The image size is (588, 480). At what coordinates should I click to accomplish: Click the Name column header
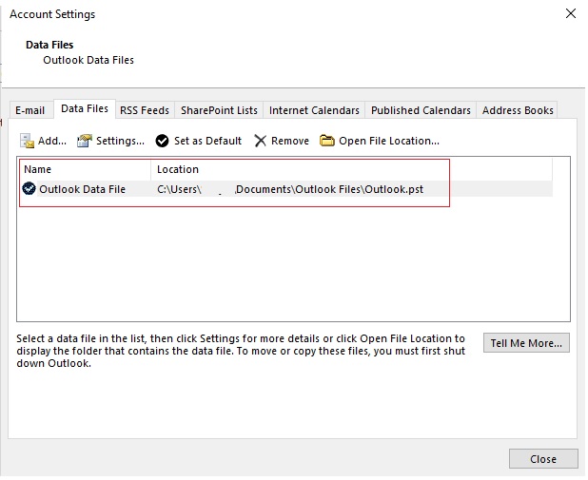(85, 169)
